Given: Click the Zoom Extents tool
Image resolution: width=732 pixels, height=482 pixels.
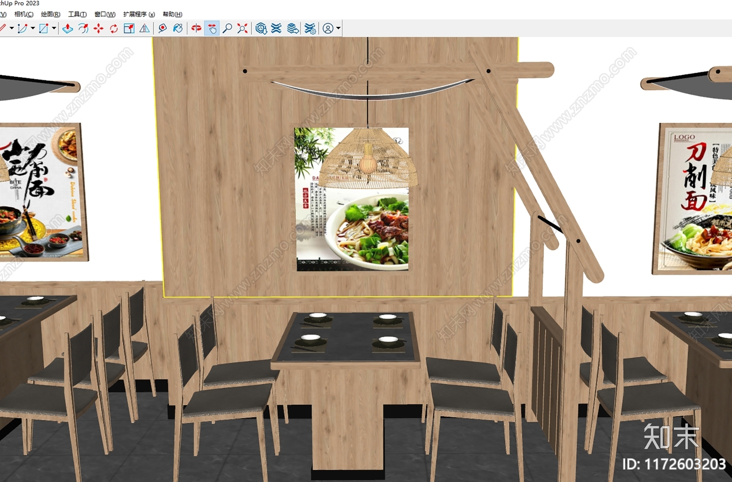Looking at the screenshot, I should [242, 28].
